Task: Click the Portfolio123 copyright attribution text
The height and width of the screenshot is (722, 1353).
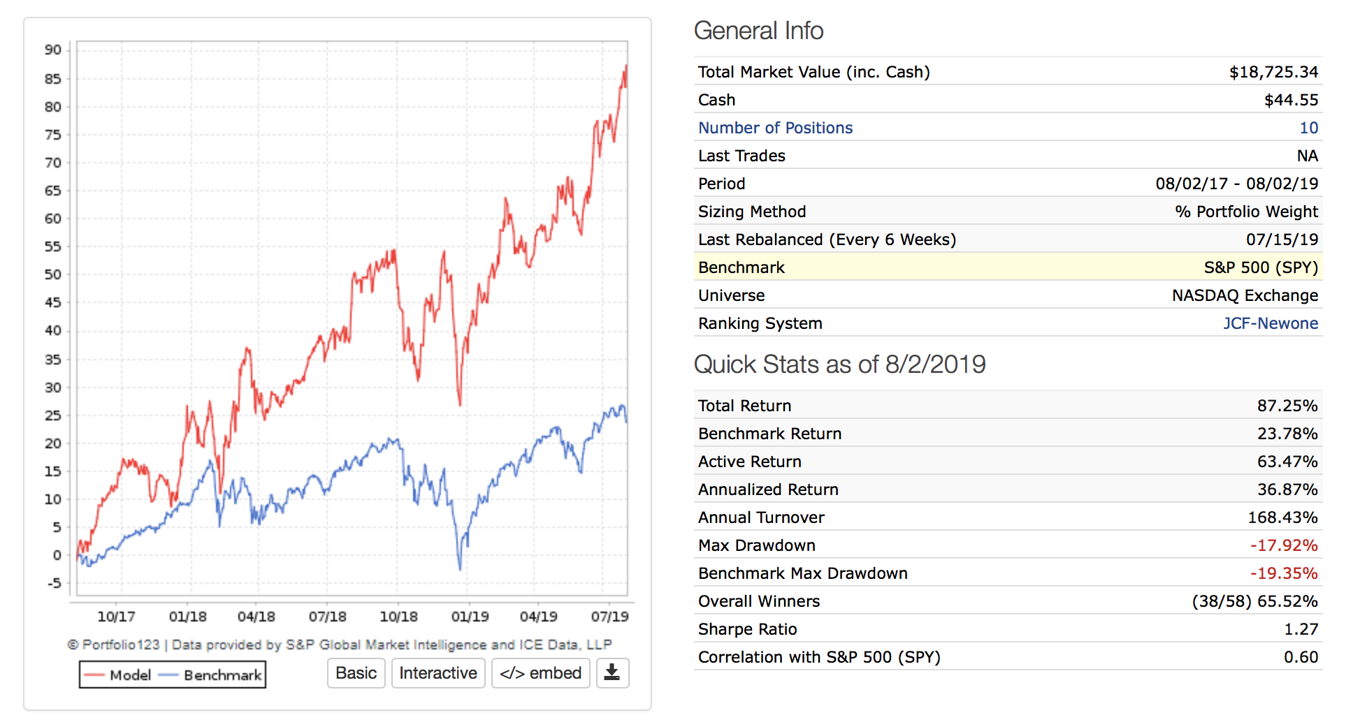Action: point(340,644)
